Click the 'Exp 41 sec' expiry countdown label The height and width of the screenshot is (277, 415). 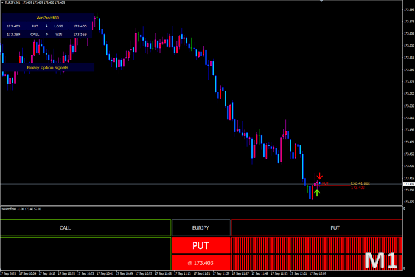pos(360,183)
